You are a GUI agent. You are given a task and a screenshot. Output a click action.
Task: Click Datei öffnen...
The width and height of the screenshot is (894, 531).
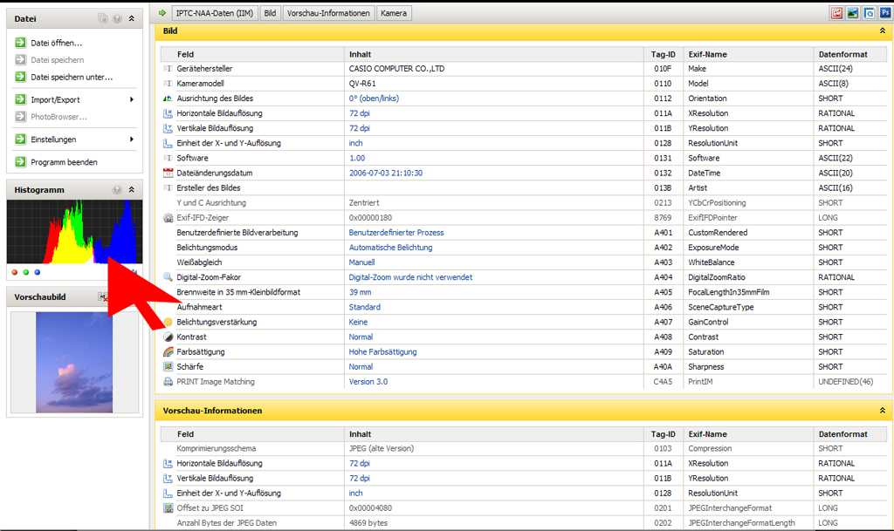pyautogui.click(x=56, y=43)
